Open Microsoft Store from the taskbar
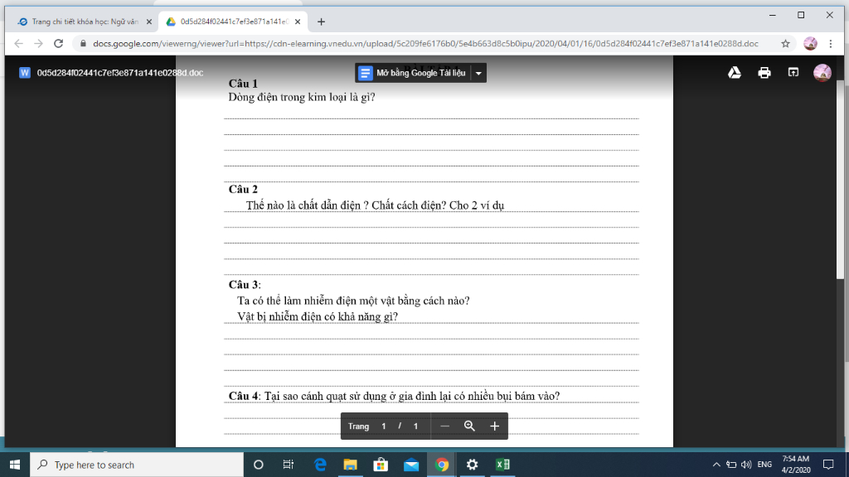 (381, 465)
